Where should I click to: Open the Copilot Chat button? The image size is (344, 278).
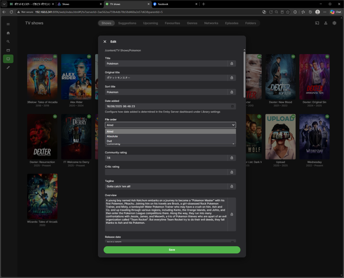click(x=335, y=12)
